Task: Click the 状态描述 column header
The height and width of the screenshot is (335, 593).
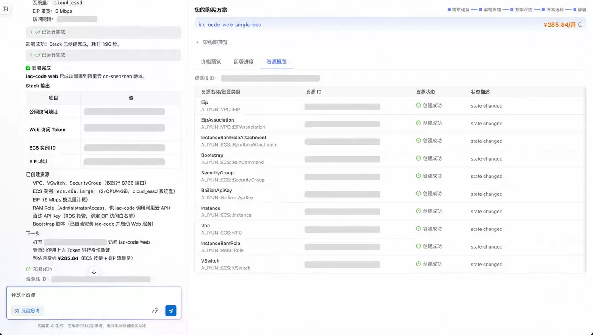Action: point(480,92)
